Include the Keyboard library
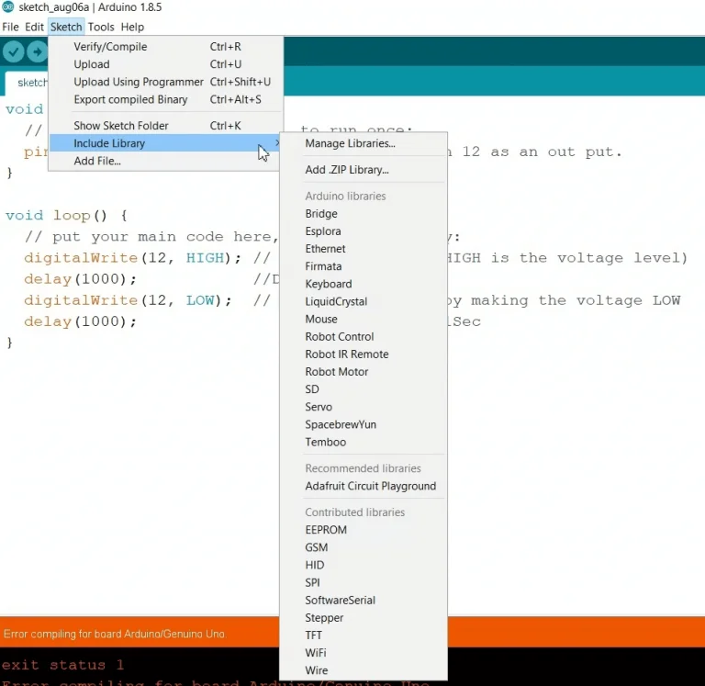This screenshot has height=686, width=705. click(x=364, y=284)
